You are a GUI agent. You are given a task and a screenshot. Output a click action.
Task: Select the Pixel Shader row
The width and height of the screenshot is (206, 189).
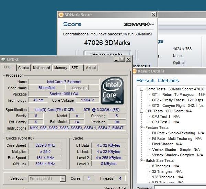point(167,144)
